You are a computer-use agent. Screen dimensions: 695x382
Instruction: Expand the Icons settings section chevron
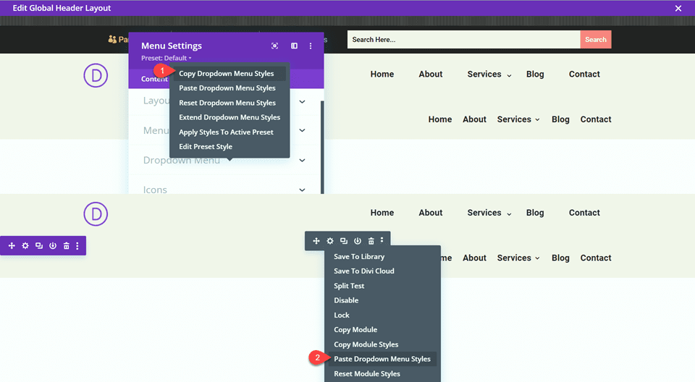click(303, 190)
